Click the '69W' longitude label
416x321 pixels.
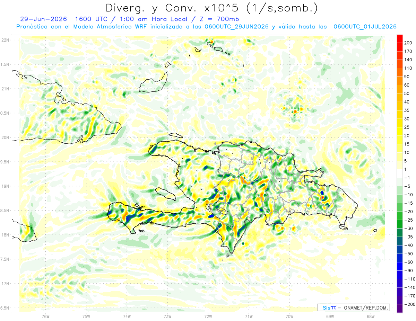330,316
